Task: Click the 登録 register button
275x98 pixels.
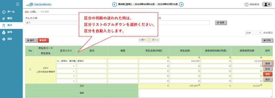Action: pyautogui.click(x=268, y=64)
